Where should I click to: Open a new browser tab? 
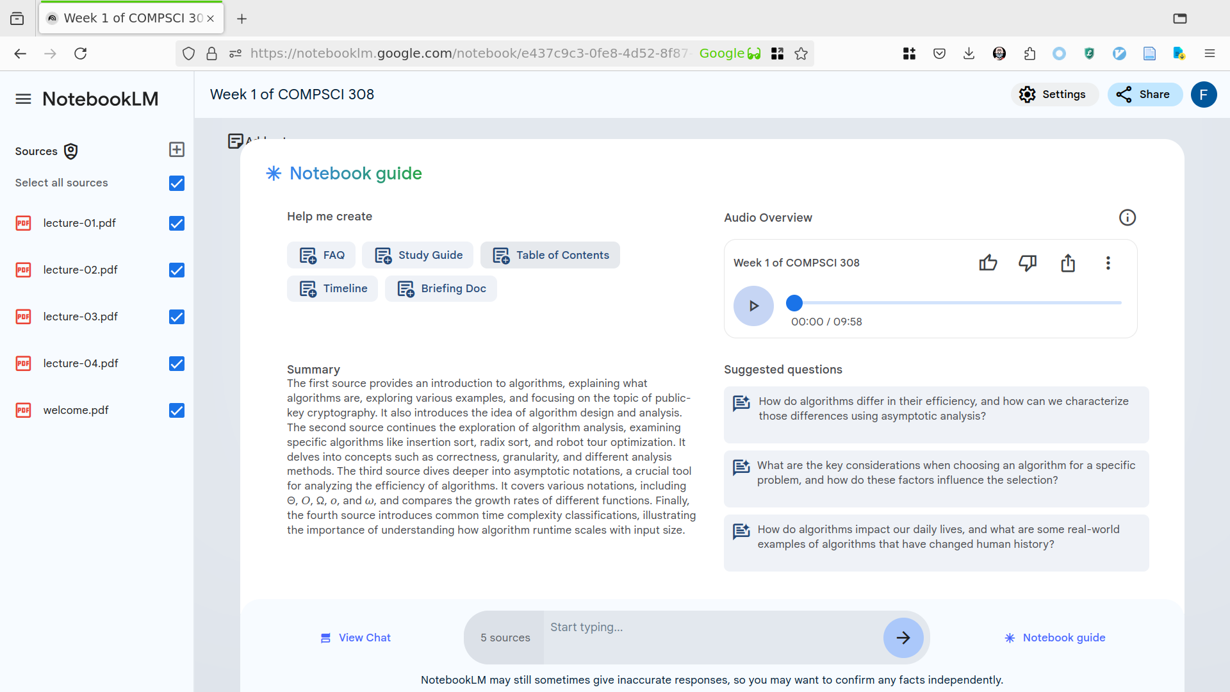click(242, 19)
